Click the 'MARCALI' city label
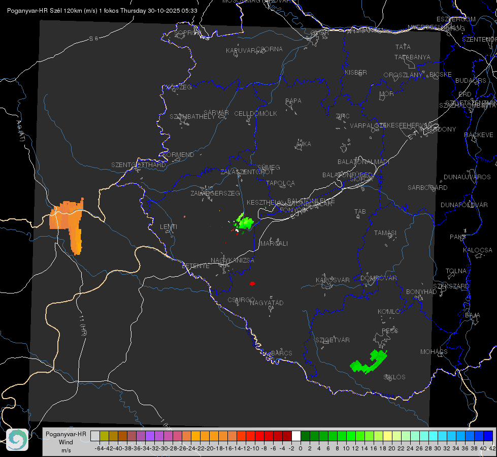 tap(274, 244)
